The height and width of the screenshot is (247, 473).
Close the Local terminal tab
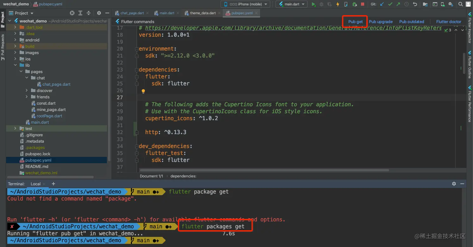pos(44,184)
